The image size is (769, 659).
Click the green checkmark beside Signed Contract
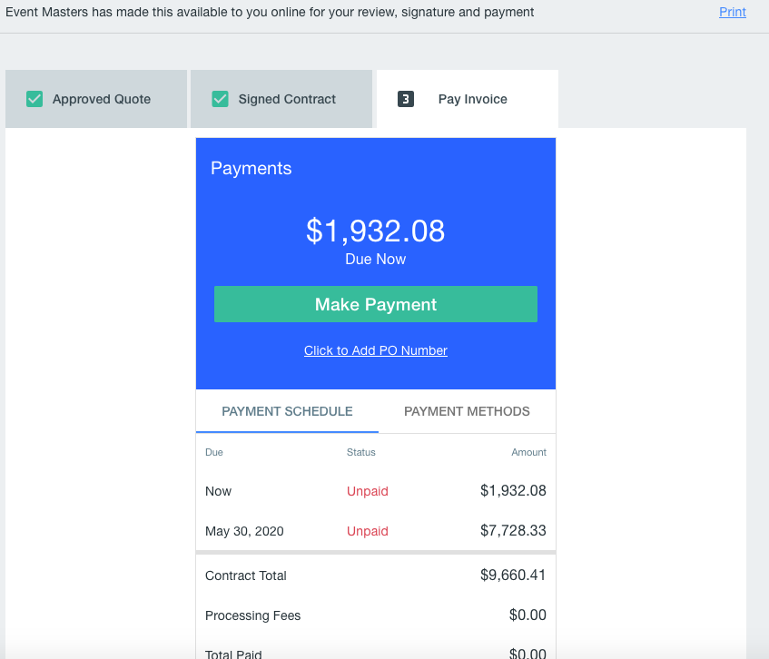coord(221,99)
